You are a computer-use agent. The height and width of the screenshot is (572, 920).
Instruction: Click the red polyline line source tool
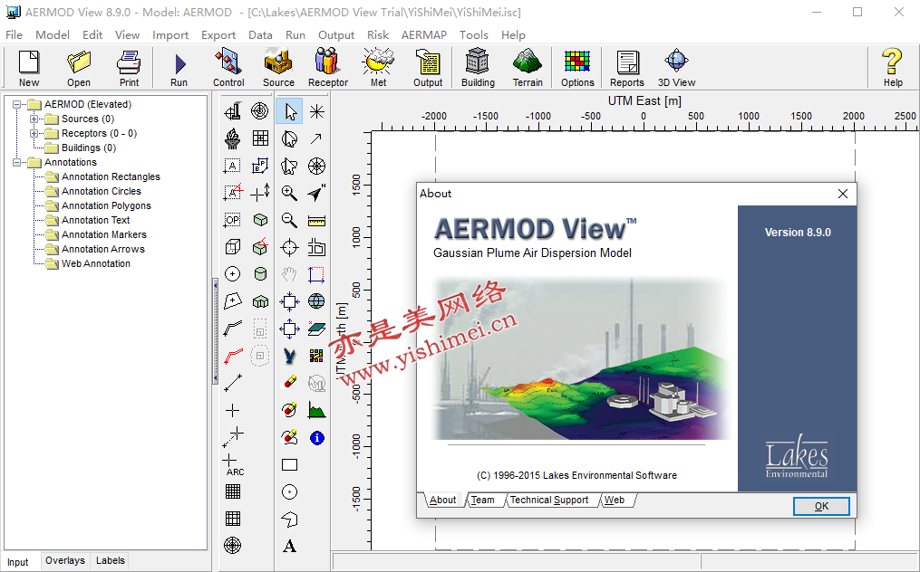click(233, 355)
